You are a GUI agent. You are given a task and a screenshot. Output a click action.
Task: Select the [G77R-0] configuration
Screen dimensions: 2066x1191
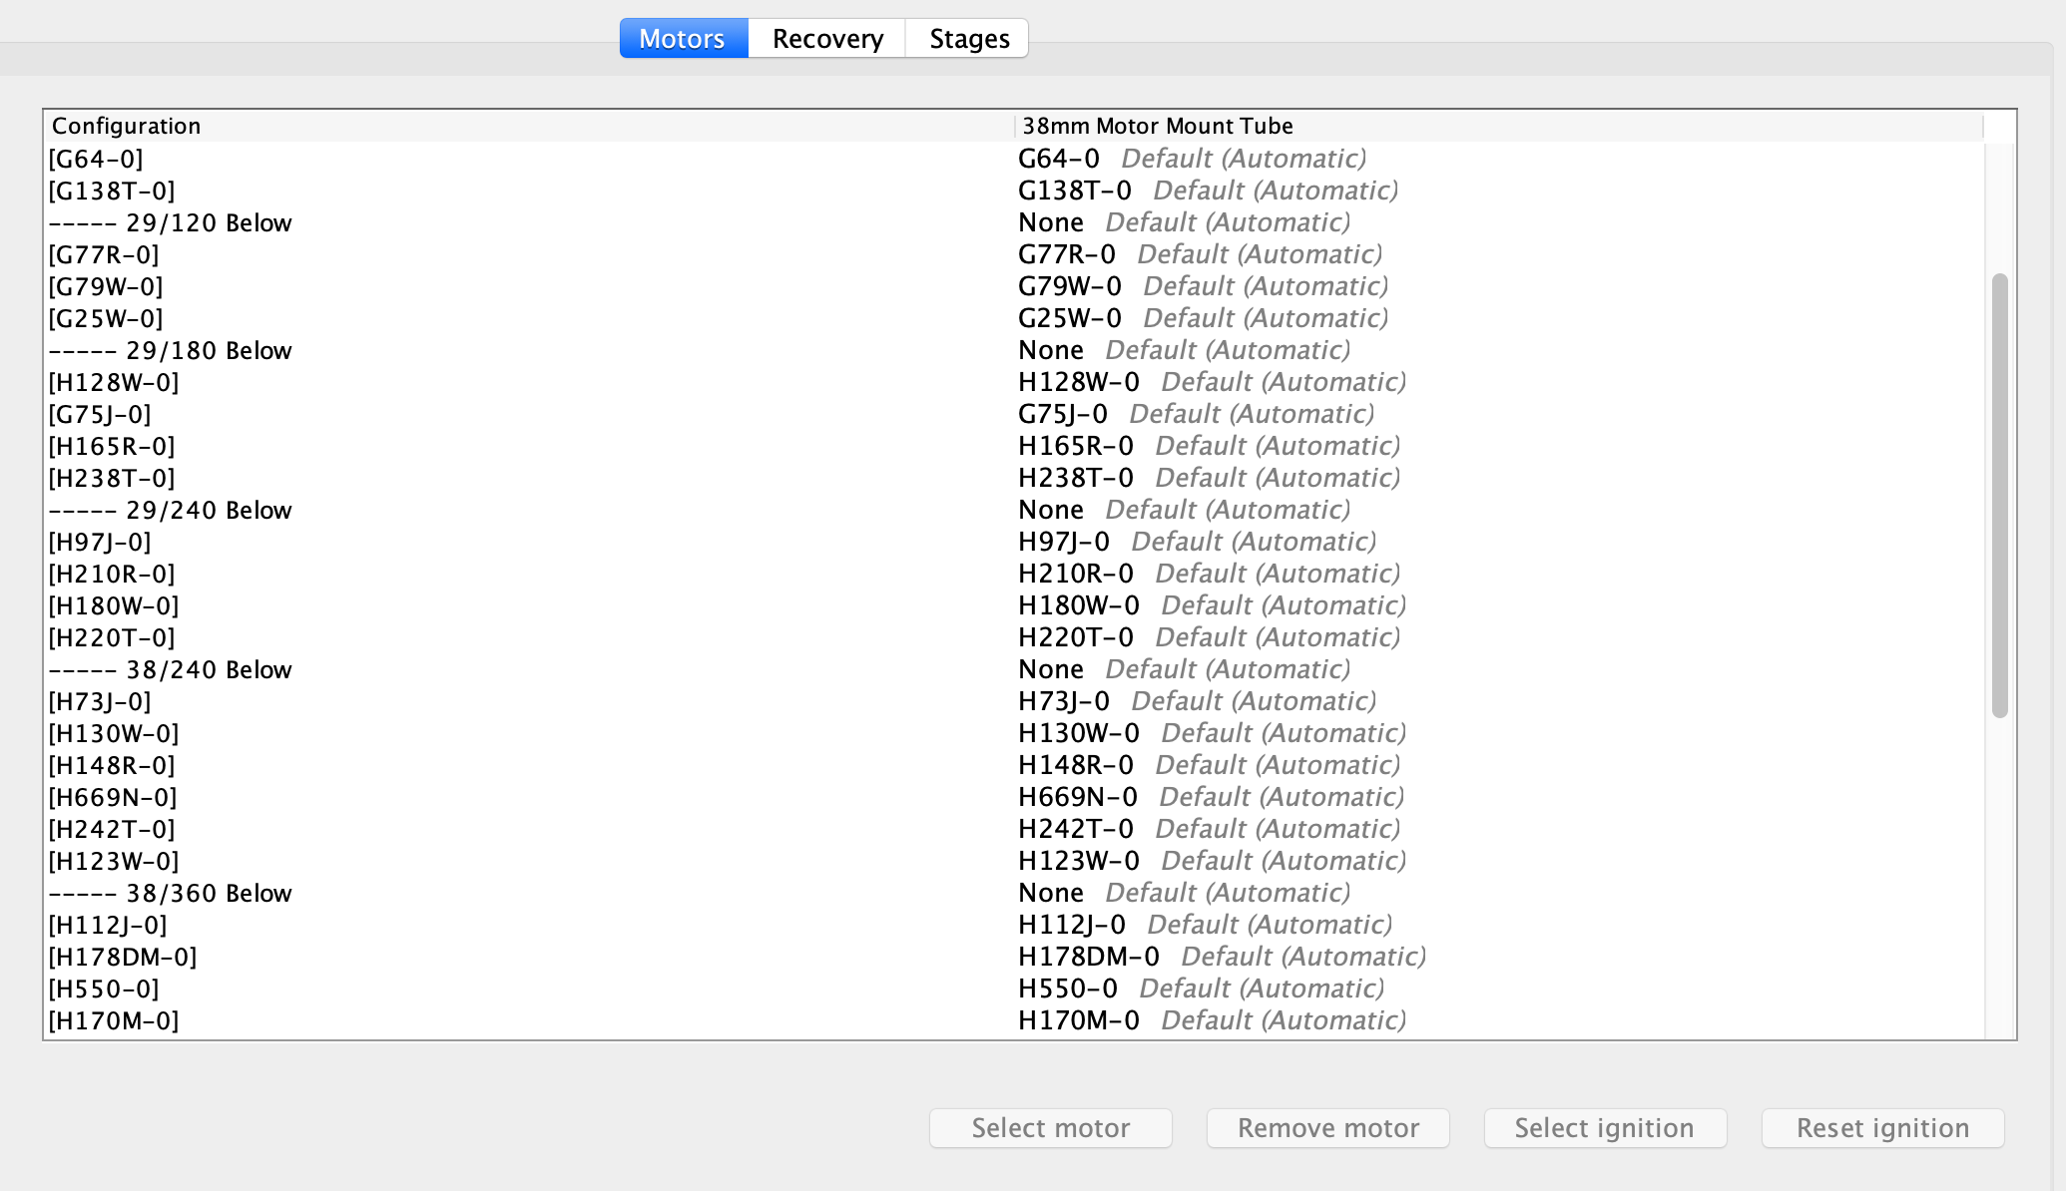point(103,254)
